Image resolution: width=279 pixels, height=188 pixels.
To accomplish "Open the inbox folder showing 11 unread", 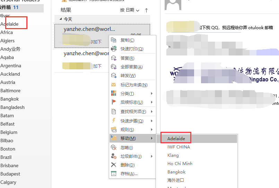I will click(22, 8).
